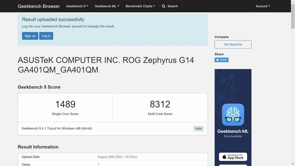Click the Multi-Core Score label
The image size is (295, 166).
click(160, 114)
